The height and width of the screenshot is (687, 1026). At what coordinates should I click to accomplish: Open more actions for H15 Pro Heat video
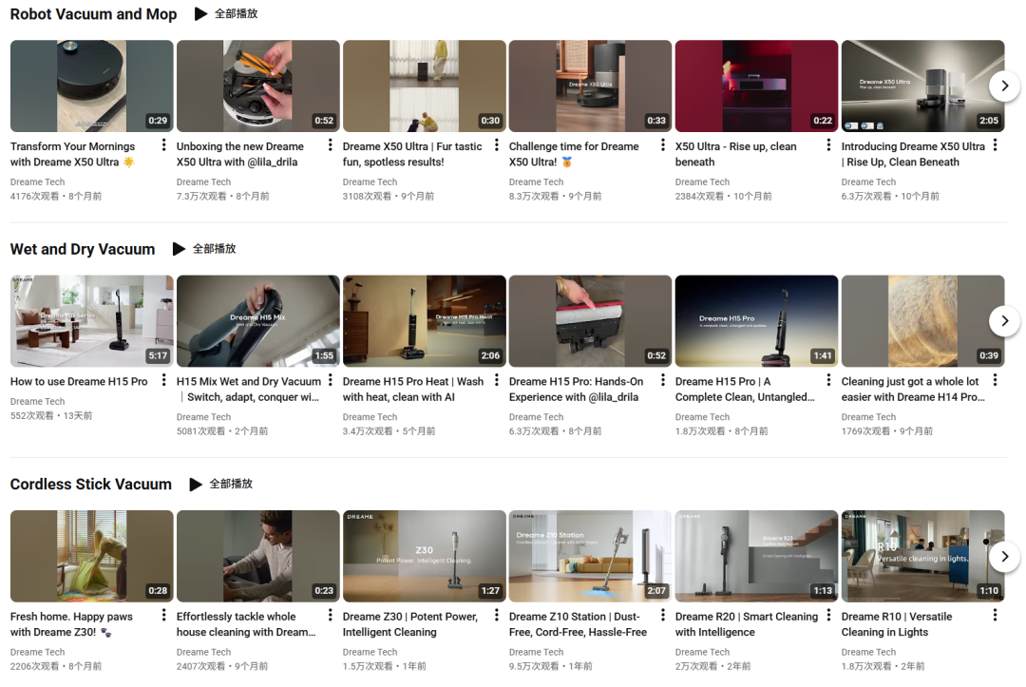point(496,380)
